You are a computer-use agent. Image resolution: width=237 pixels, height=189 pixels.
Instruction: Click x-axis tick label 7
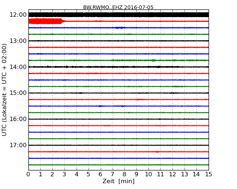coord(112,174)
